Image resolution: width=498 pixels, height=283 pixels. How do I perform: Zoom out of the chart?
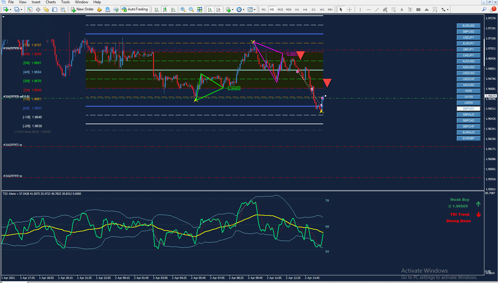click(191, 9)
